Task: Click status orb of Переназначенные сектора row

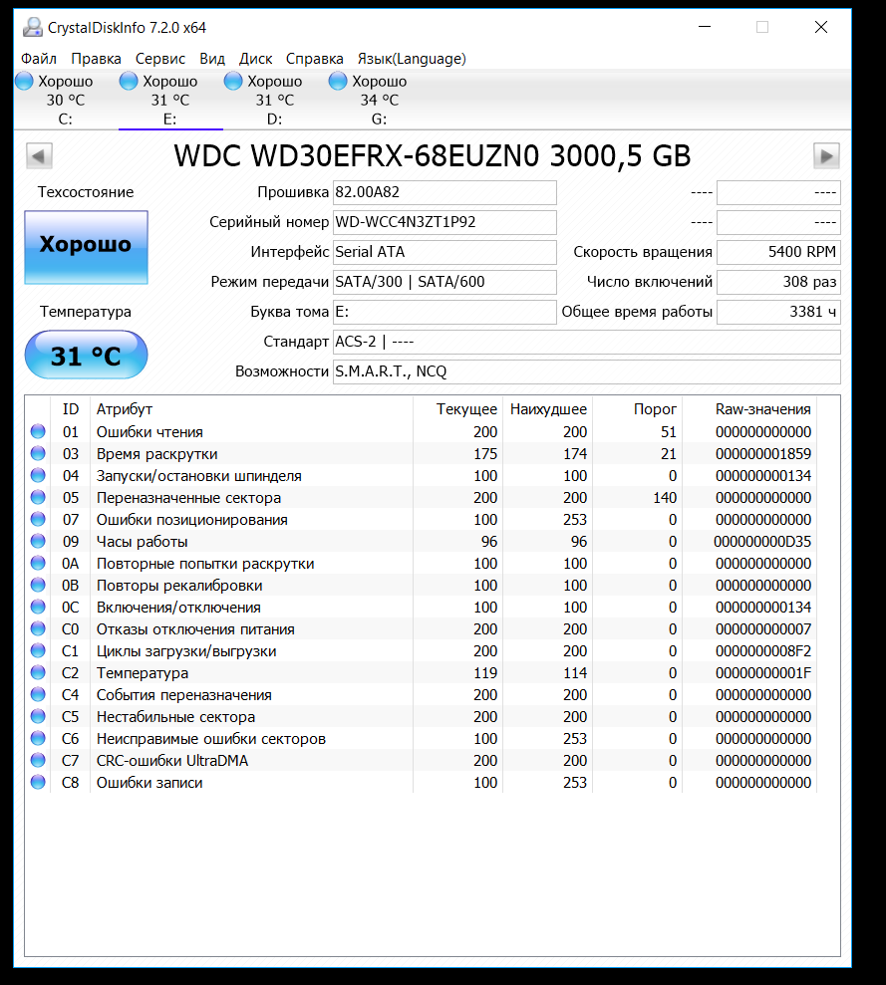Action: click(x=38, y=498)
